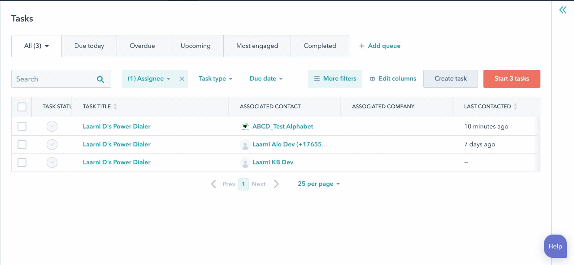This screenshot has width=574, height=265.
Task: Toggle the select-all tasks checkbox
Action: (22, 107)
